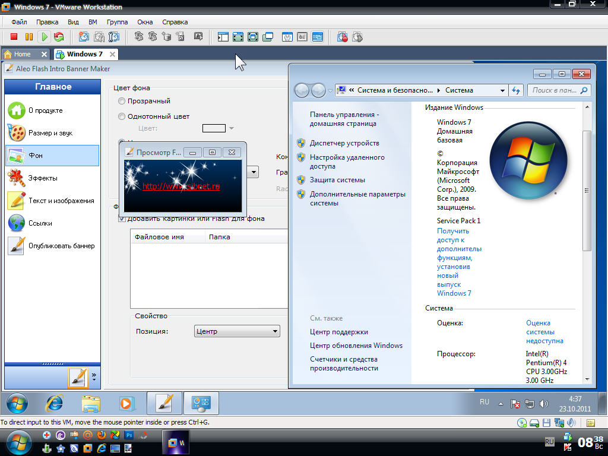Open Диспетчер устройств link
The width and height of the screenshot is (608, 456).
tap(344, 143)
